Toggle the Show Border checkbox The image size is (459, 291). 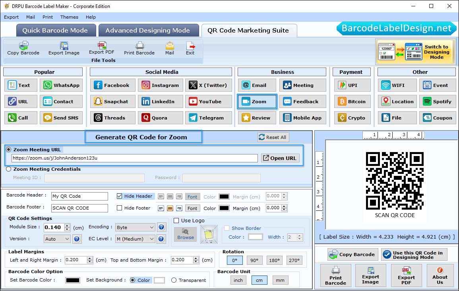pyautogui.click(x=227, y=228)
